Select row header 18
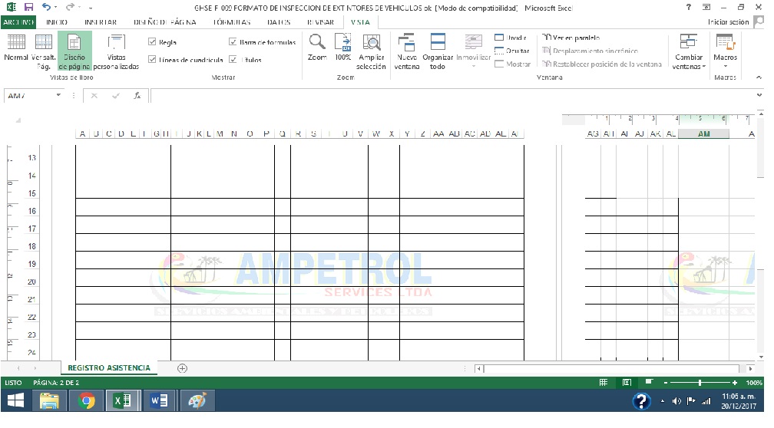 click(31, 246)
